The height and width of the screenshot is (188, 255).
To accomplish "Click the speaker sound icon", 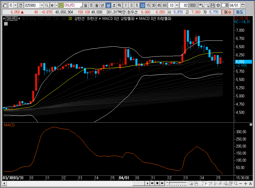I will click(x=52, y=5).
